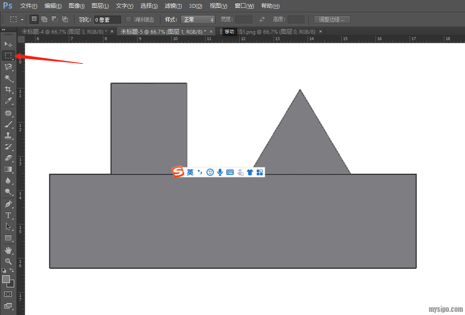Click the 羽化 feather input field
This screenshot has height=315, width=465.
[107, 19]
